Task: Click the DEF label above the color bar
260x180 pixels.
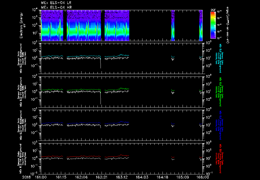Action: click(x=213, y=10)
